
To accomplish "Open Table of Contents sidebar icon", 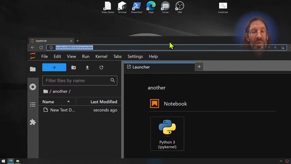I will point(33,104).
